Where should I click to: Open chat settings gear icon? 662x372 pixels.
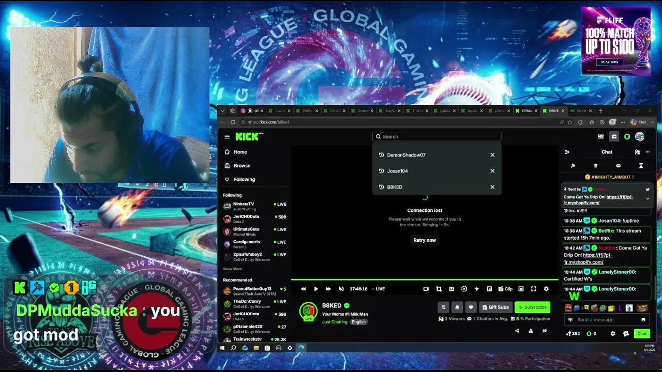pyautogui.click(x=613, y=334)
